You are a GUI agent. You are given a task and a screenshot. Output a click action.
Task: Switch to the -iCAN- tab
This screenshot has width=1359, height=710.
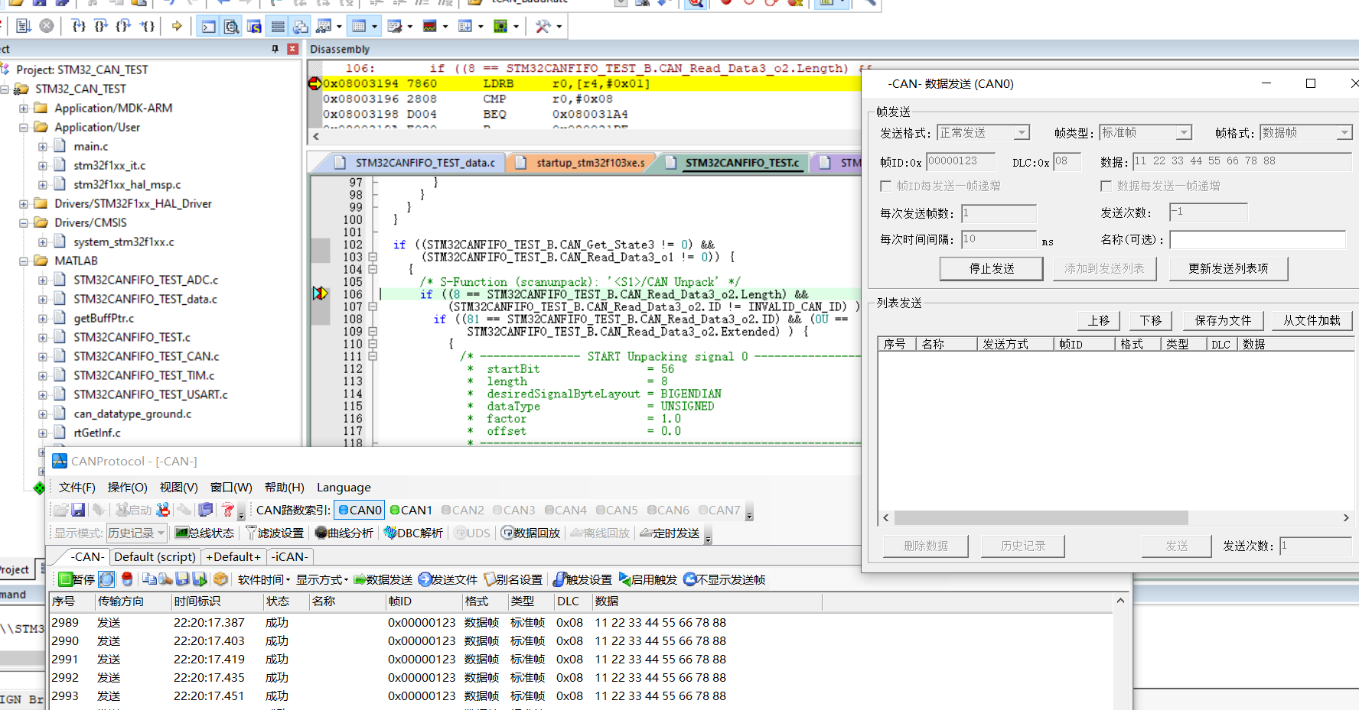tap(290, 556)
